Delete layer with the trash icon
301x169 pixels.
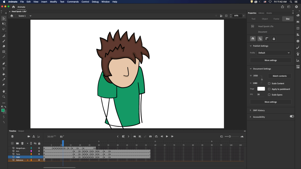point(22,143)
